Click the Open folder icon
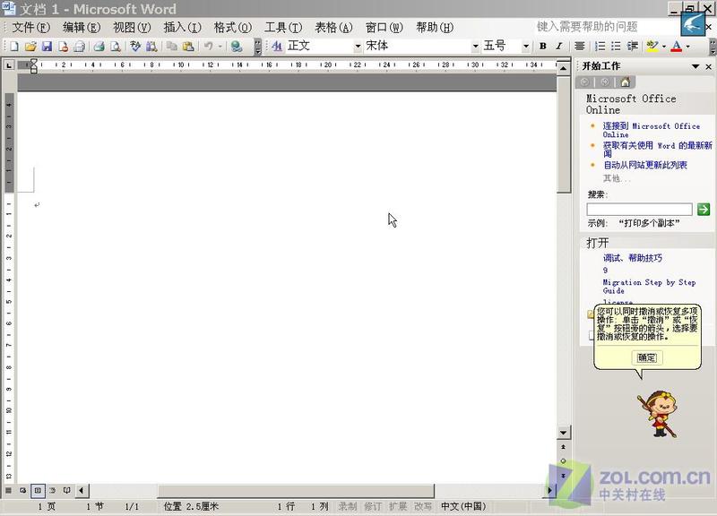 pyautogui.click(x=30, y=47)
